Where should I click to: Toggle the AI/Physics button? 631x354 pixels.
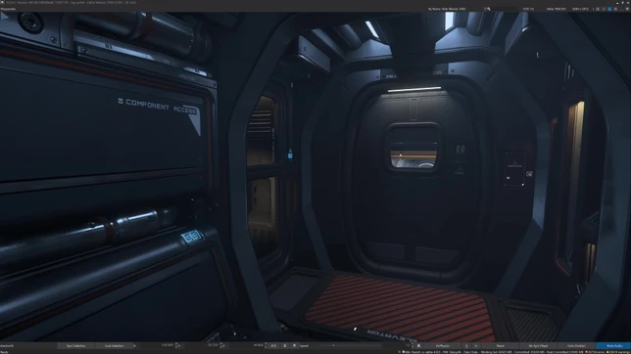443,345
